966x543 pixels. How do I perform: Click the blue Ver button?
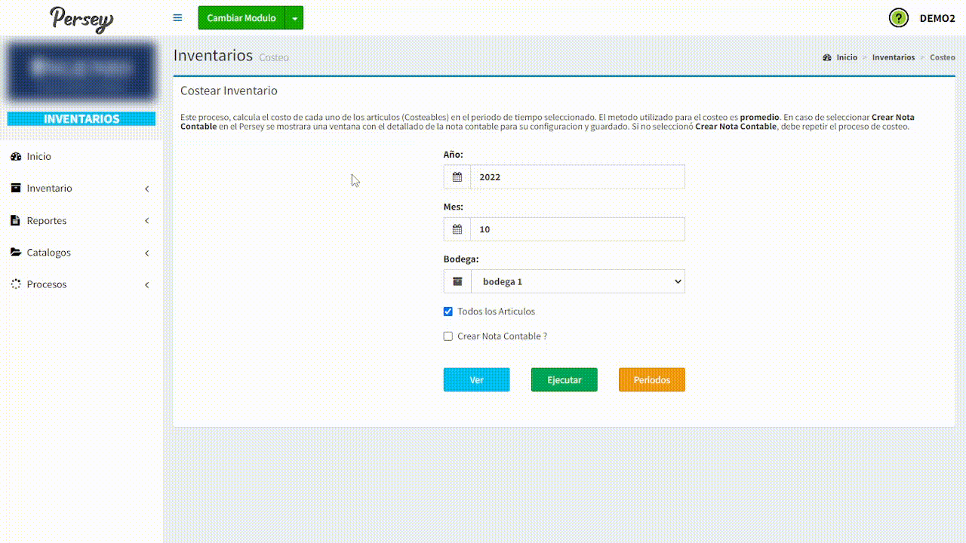pos(476,380)
